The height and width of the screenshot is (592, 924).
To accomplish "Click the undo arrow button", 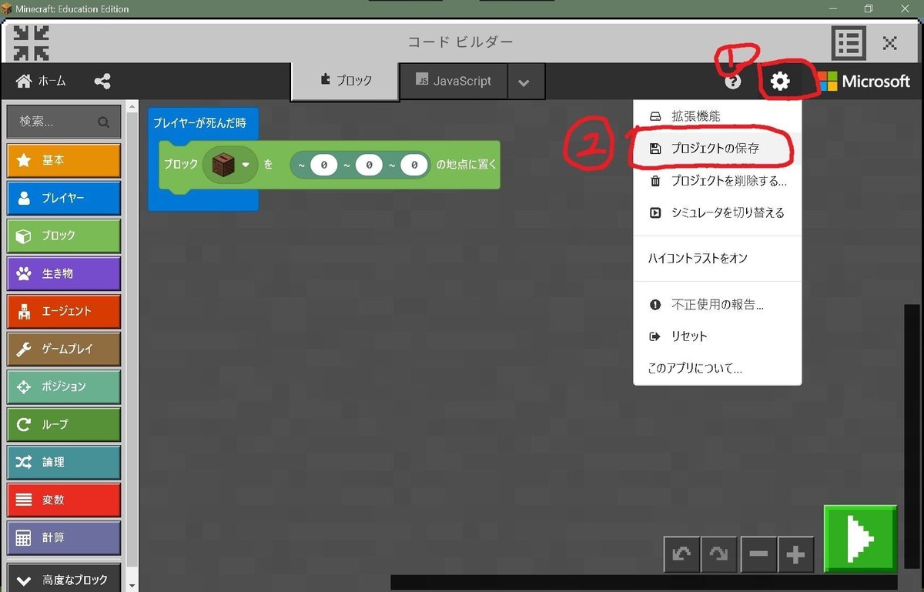I will (681, 554).
